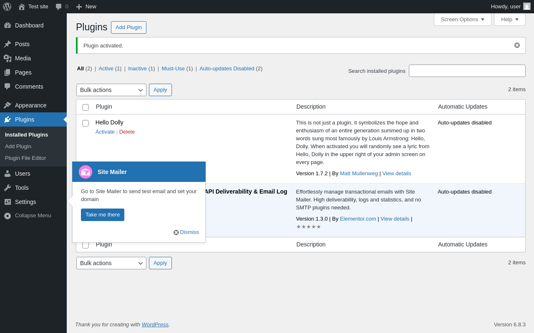
Task: Toggle the footer select-all checkbox
Action: click(86, 245)
